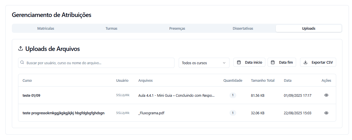The width and height of the screenshot is (352, 140).
Task: Click the calendar icon beside Data início
Action: tap(239, 63)
